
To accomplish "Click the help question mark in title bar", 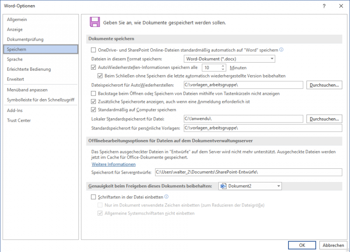I will pos(324,6).
